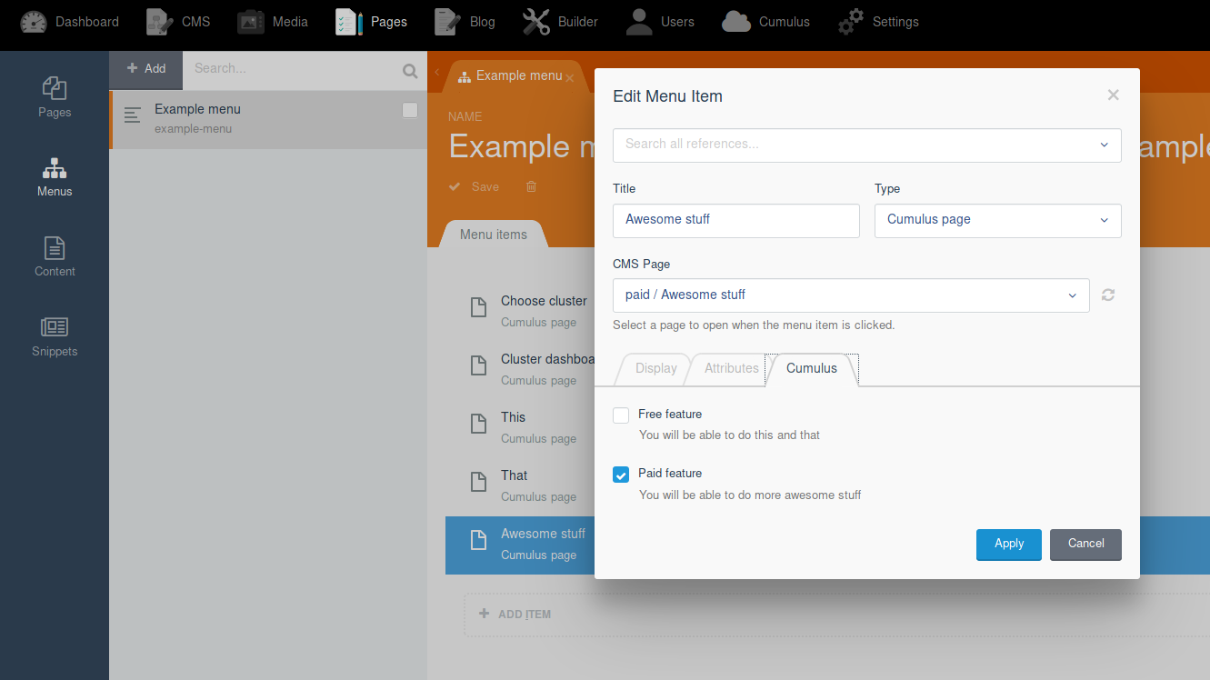Click the Free feature label text
Viewport: 1210px width, 680px height.
point(670,415)
